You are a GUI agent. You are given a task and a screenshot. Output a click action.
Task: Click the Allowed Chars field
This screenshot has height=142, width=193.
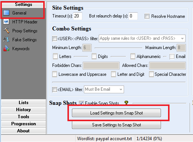pyautogui.click(x=167, y=65)
